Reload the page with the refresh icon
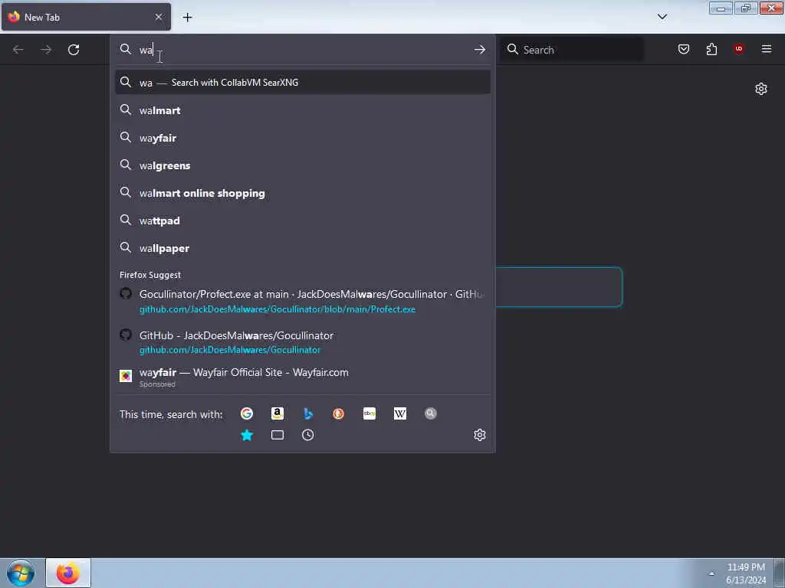The image size is (785, 588). coord(74,50)
